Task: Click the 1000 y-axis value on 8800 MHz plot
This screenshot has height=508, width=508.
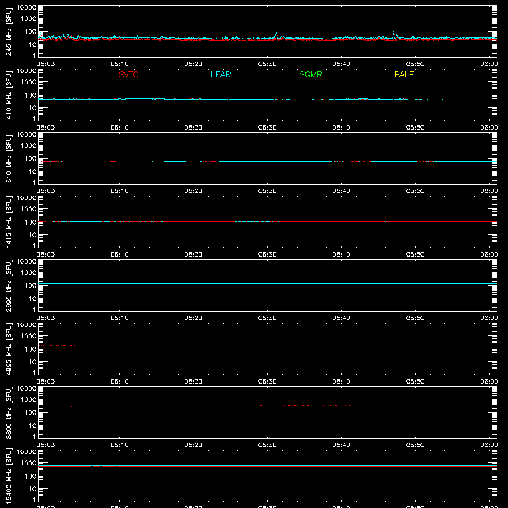Action: point(29,400)
